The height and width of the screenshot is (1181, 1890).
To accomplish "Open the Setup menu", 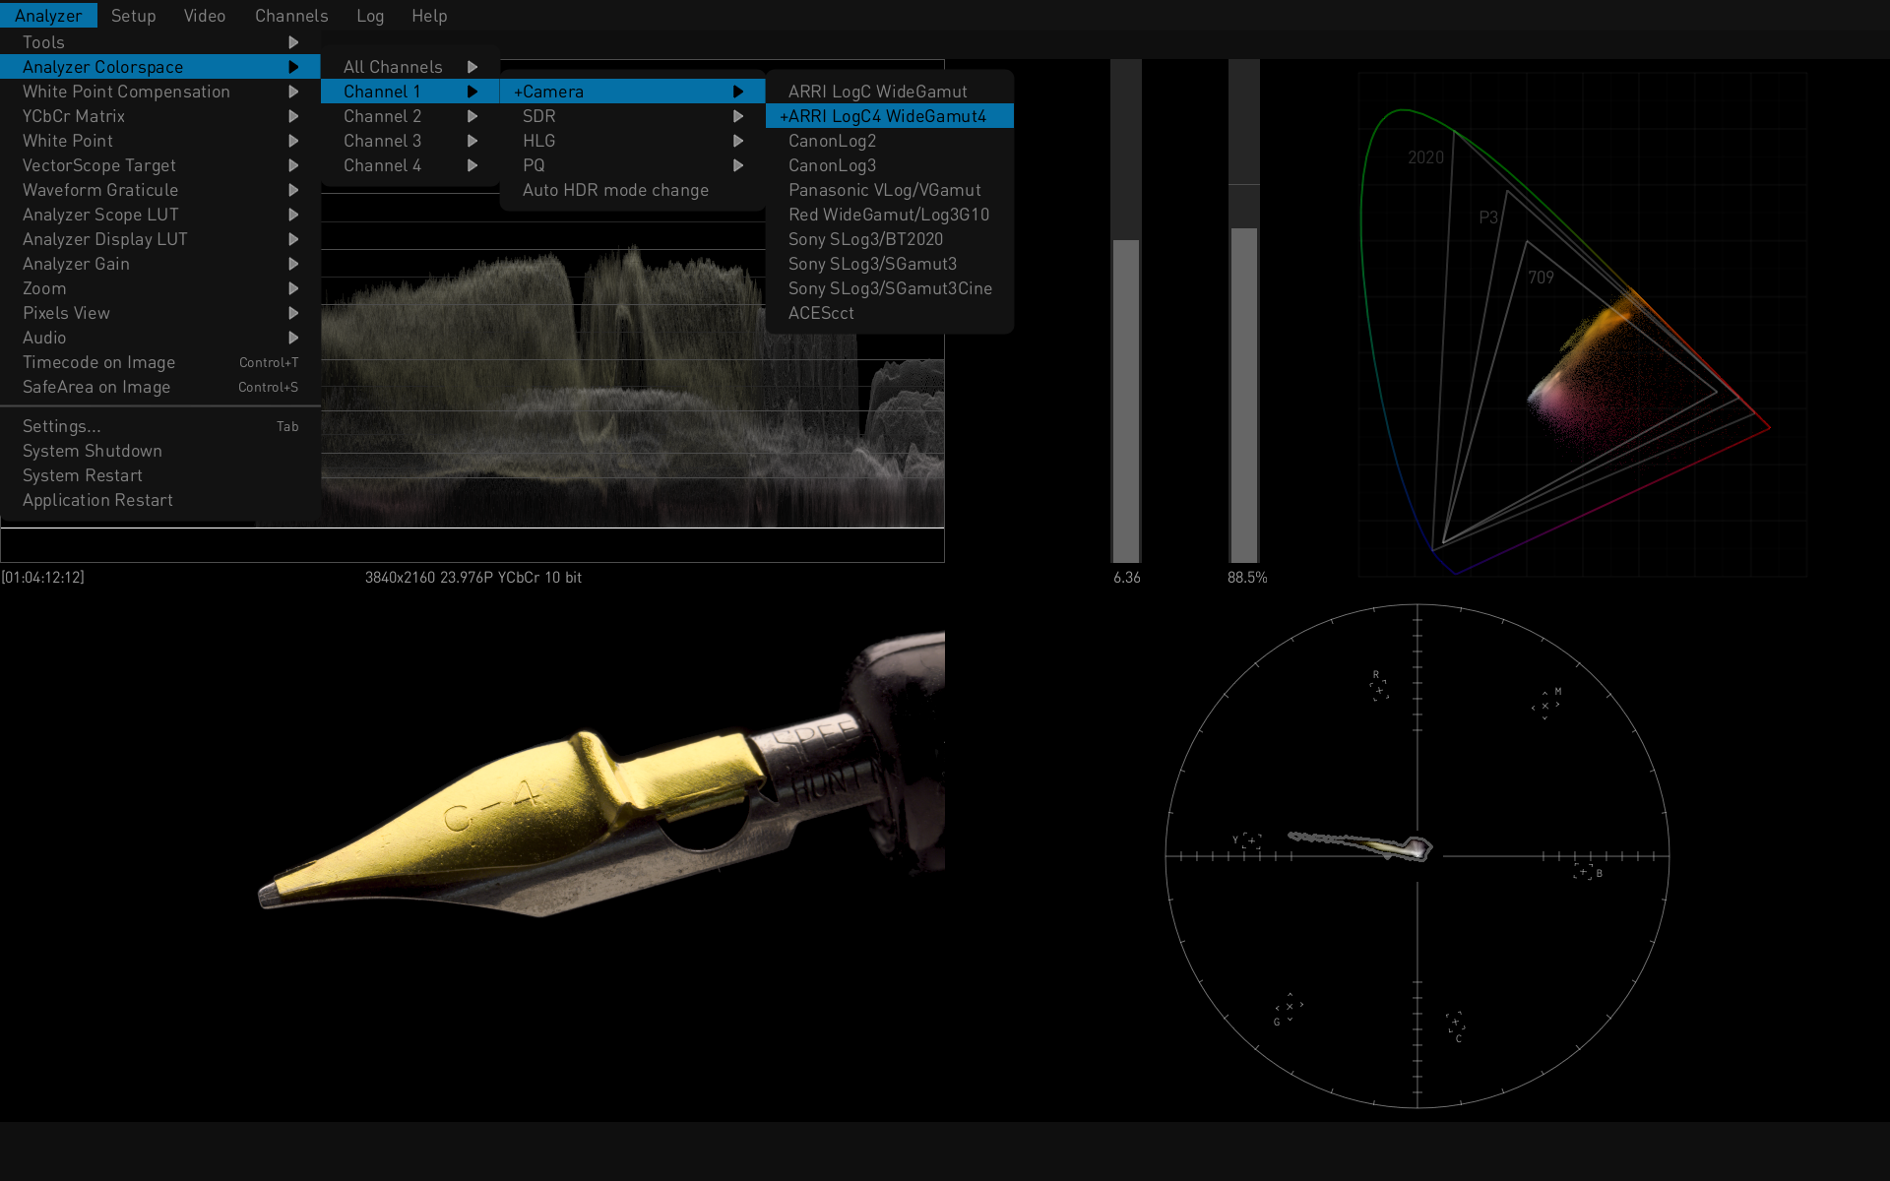I will pos(133,16).
